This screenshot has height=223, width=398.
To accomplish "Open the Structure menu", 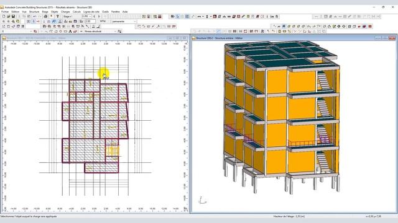I will [34, 12].
